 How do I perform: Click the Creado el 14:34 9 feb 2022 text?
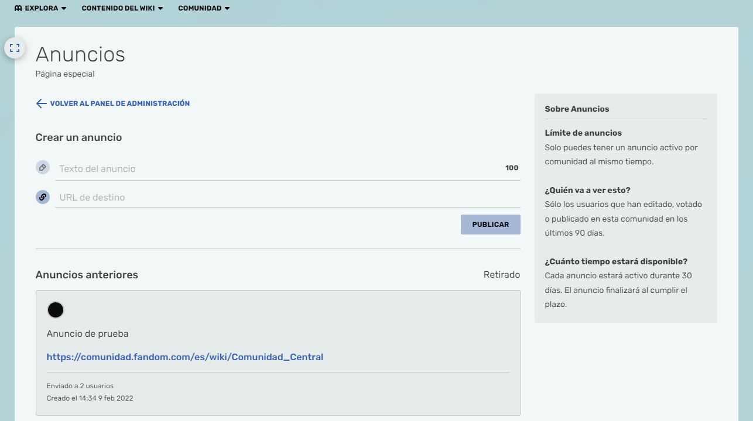[90, 398]
